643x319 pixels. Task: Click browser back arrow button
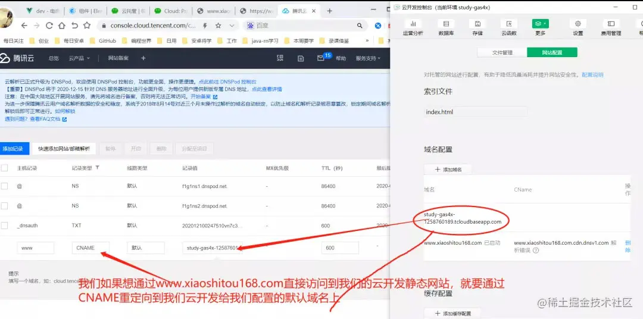(x=24, y=26)
